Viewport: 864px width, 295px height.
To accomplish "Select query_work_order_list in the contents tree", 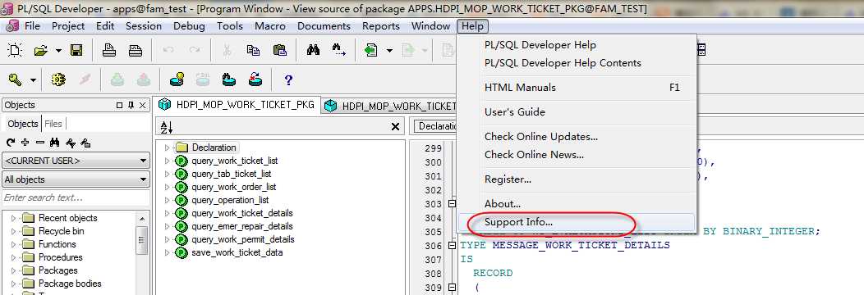I will (233, 187).
